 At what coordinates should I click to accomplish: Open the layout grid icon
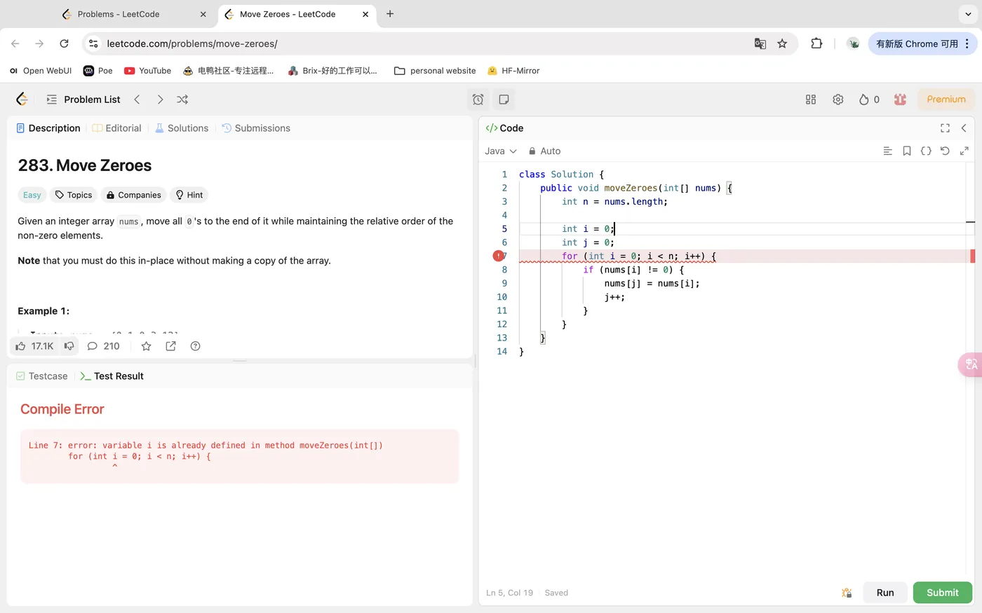click(811, 99)
